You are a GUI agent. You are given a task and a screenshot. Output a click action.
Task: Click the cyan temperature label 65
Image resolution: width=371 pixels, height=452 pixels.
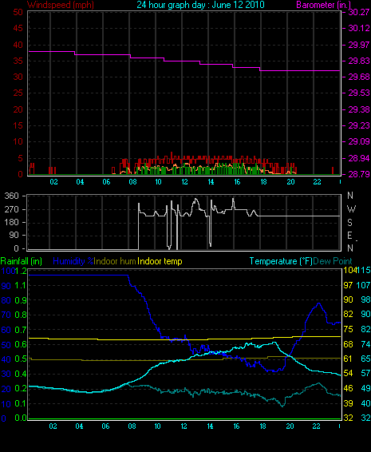tap(365, 359)
